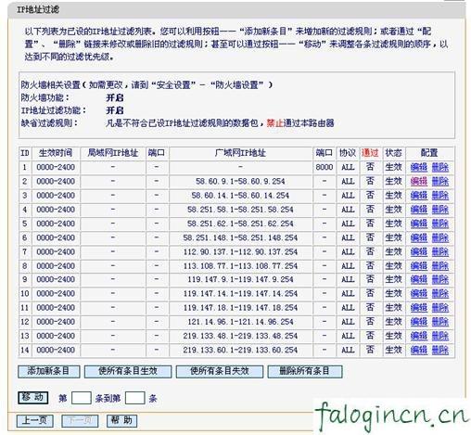Open help with 帮助 button

[121, 420]
